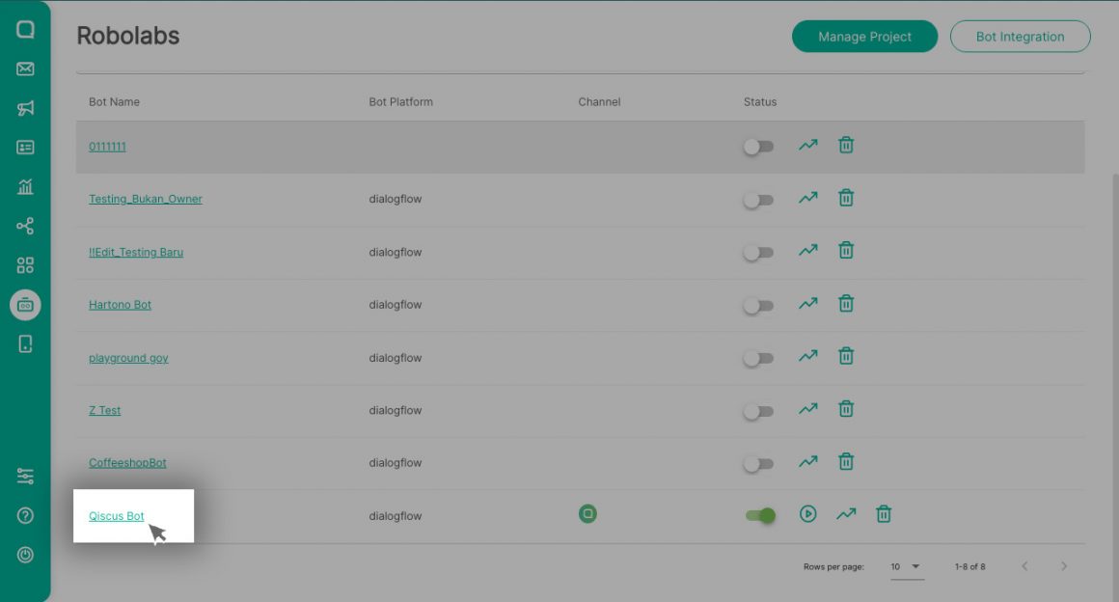Image resolution: width=1119 pixels, height=602 pixels.
Task: Open the Help question mark icon
Action: click(x=25, y=513)
